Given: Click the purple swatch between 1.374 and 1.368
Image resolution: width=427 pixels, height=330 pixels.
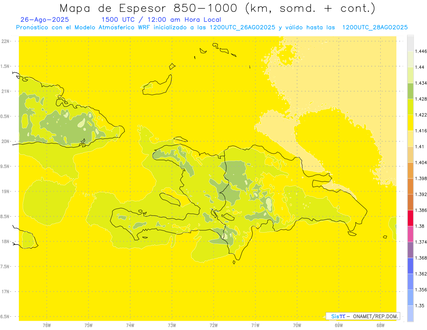Looking at the screenshot, I should (410, 250).
